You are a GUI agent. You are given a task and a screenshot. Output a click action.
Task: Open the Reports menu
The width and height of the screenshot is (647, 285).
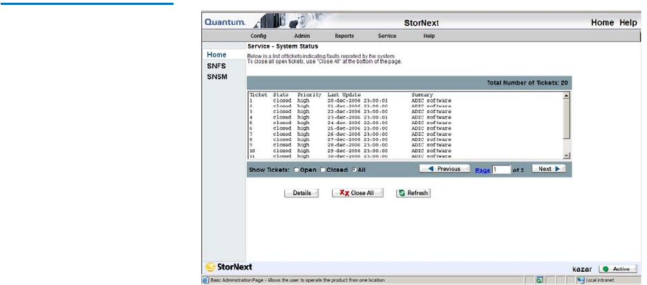click(x=344, y=37)
